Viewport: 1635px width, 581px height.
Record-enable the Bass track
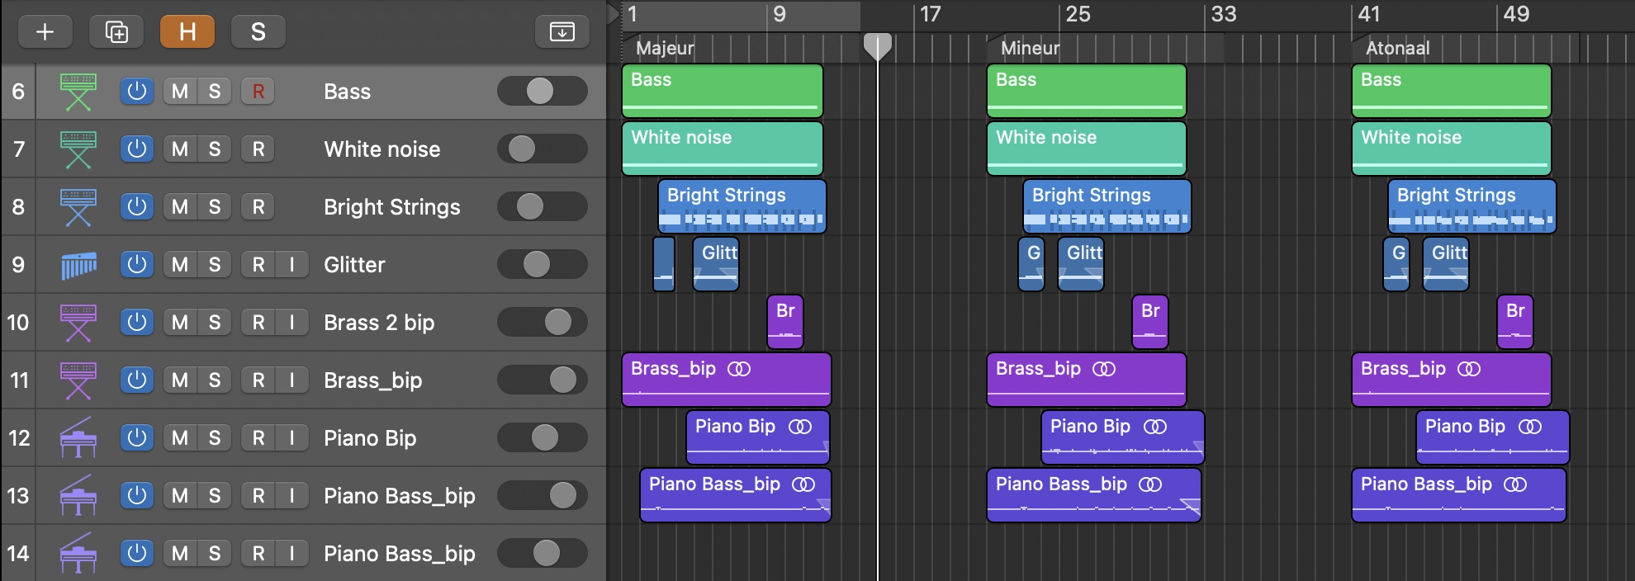[x=258, y=92]
